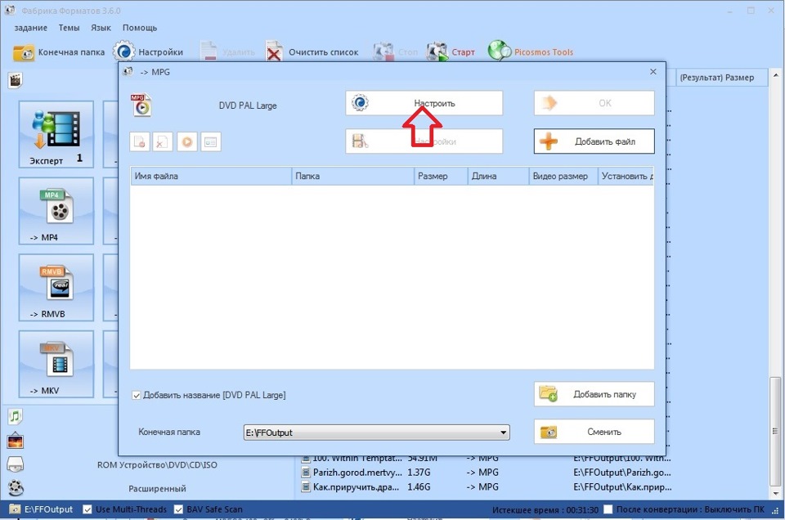The height and width of the screenshot is (520, 785).
Task: Close the -> MPG dialog
Action: click(653, 72)
